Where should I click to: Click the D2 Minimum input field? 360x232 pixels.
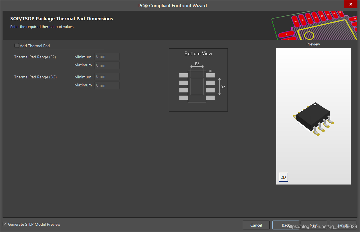pyautogui.click(x=107, y=77)
